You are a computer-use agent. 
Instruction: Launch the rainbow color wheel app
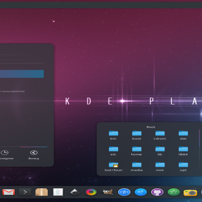click(91, 192)
